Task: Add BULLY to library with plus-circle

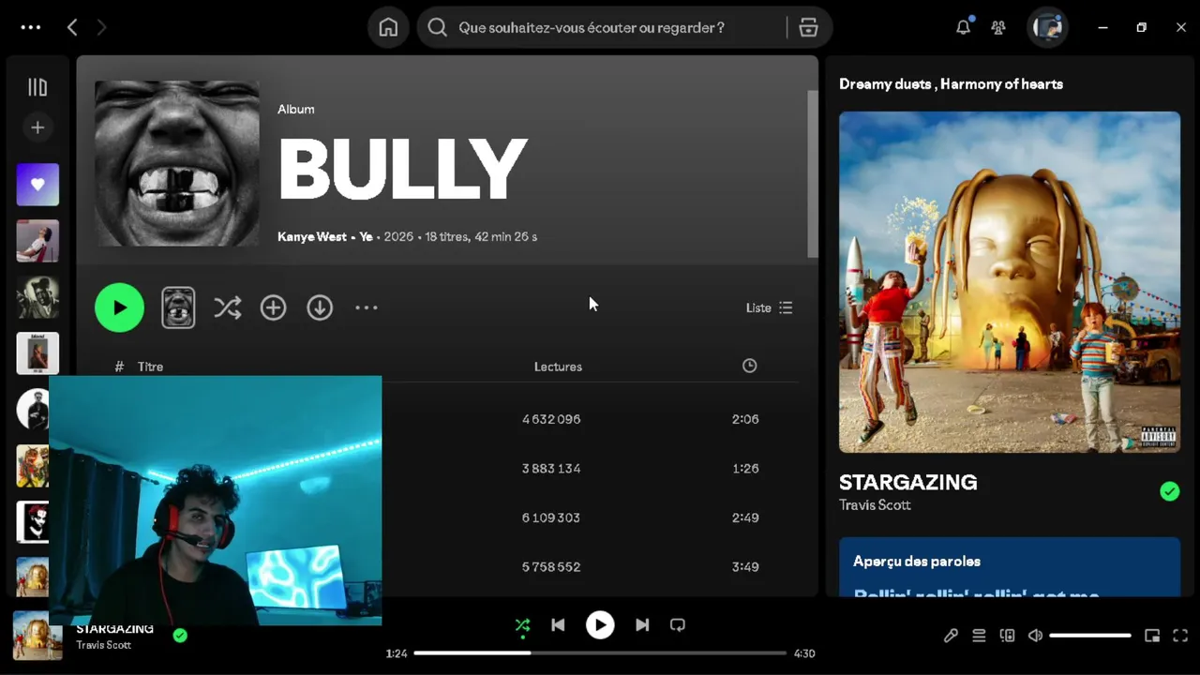Action: point(273,307)
